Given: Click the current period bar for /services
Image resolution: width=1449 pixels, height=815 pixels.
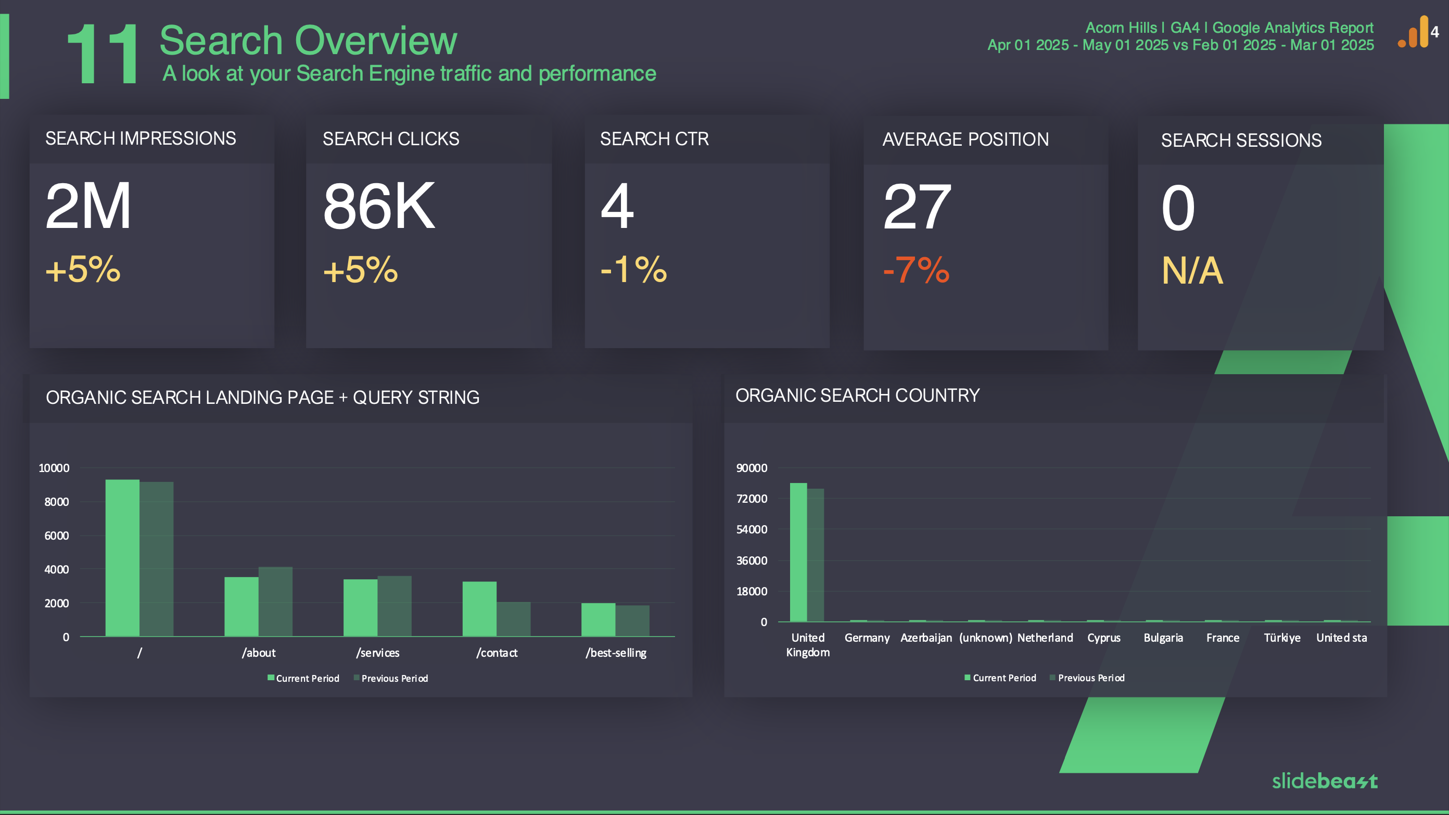Looking at the screenshot, I should (x=361, y=608).
